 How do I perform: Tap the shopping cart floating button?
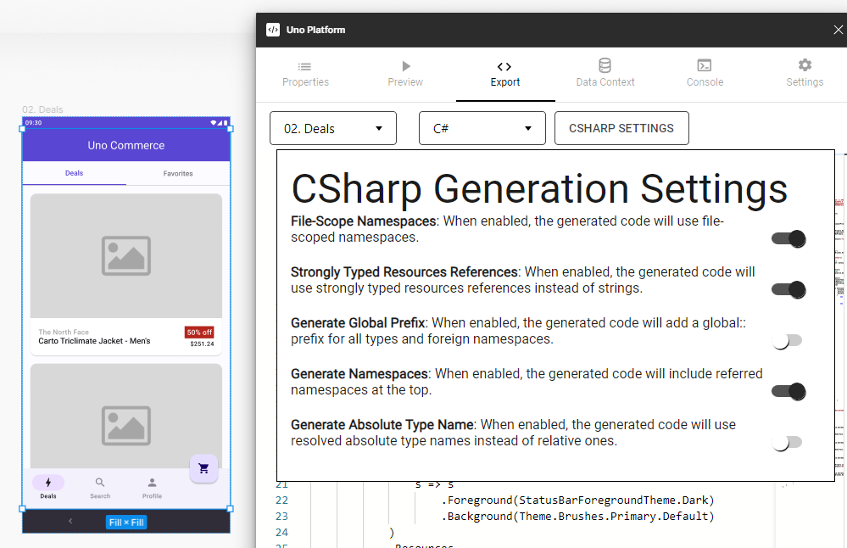pos(203,468)
